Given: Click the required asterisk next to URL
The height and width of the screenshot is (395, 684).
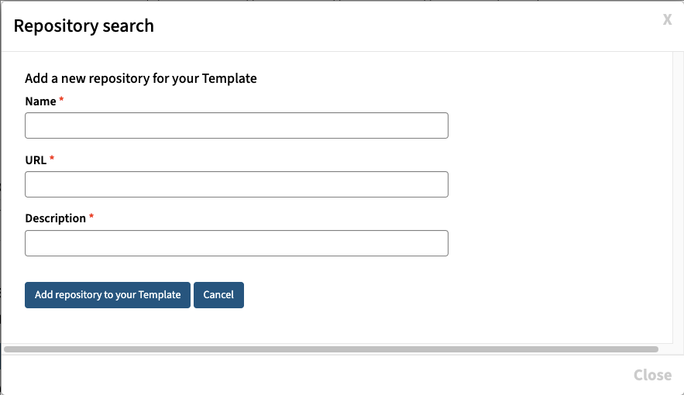Looking at the screenshot, I should point(52,159).
